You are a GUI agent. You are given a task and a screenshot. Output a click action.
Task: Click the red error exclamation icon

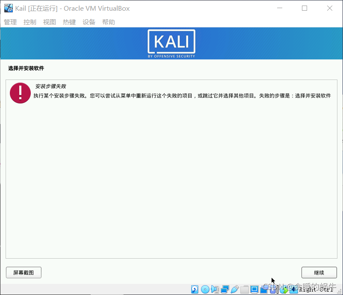(x=20, y=93)
